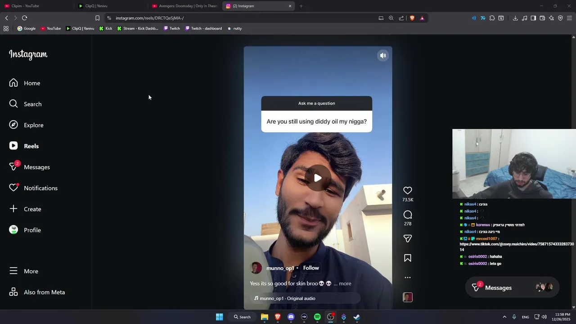Open reel options three-dots menu

(408, 278)
